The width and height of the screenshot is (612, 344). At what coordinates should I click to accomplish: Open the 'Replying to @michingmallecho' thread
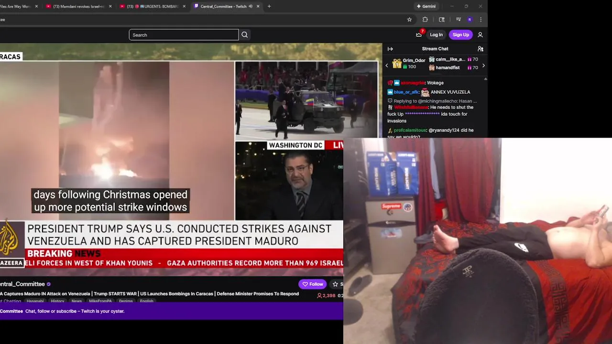click(x=432, y=101)
